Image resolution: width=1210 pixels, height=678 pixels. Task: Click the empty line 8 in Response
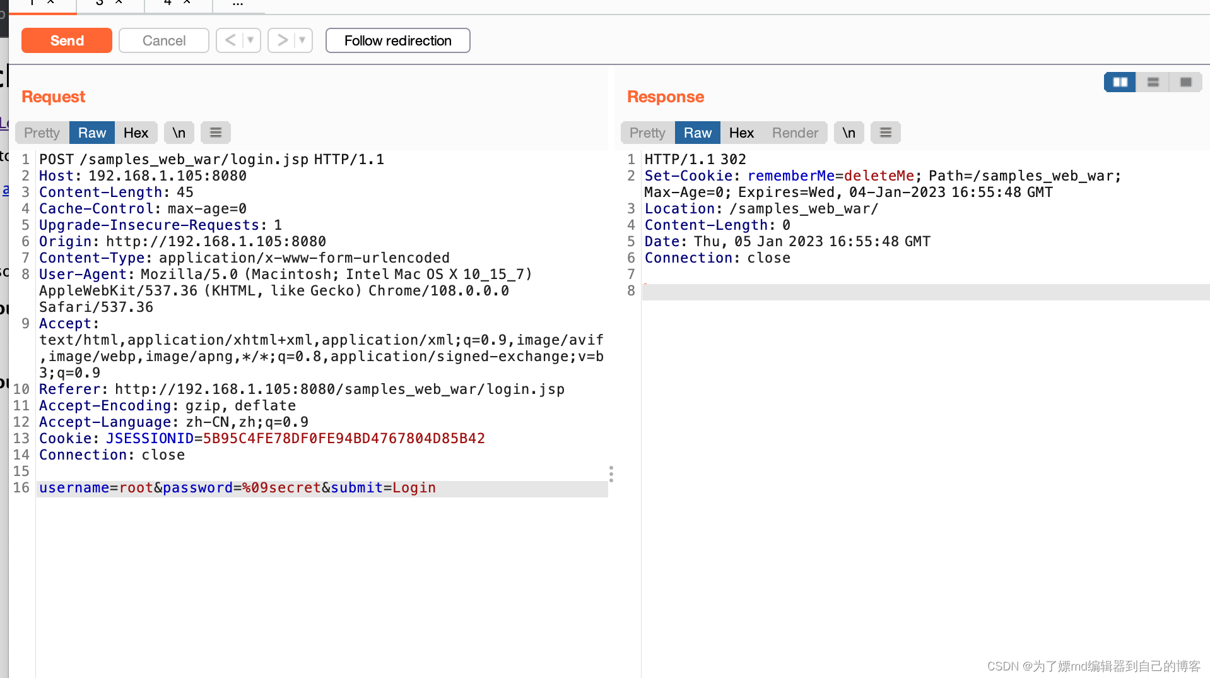click(926, 292)
